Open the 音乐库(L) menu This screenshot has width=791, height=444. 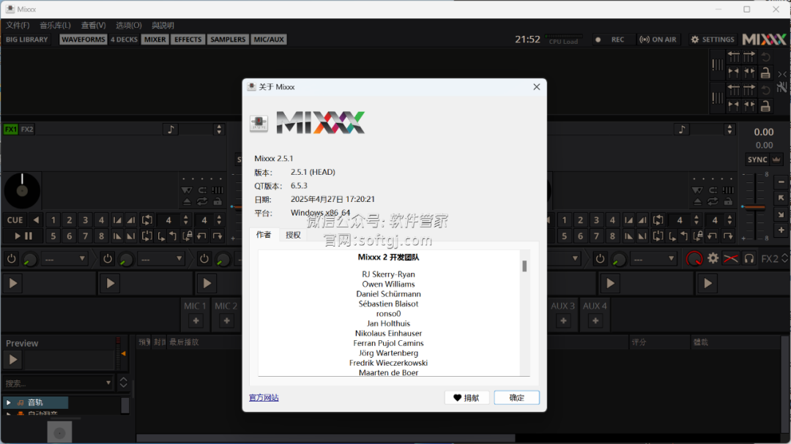pyautogui.click(x=55, y=25)
